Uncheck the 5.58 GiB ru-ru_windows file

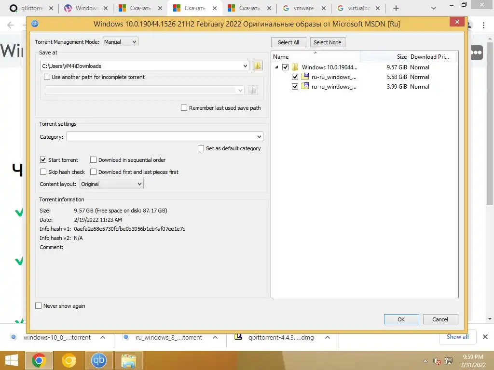click(295, 77)
